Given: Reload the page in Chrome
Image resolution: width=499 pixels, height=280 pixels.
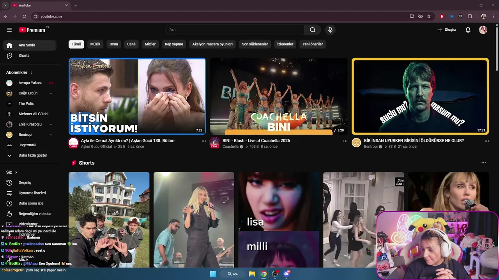Looking at the screenshot, I should tap(24, 16).
